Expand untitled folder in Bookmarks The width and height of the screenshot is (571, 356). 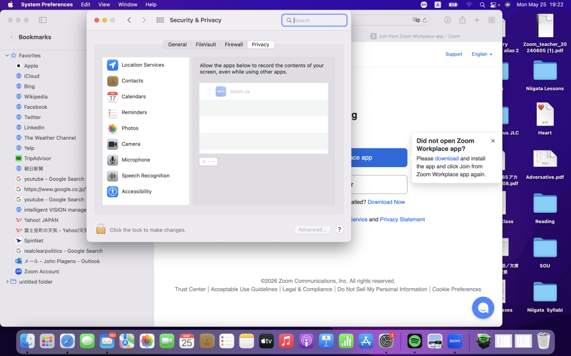7,281
